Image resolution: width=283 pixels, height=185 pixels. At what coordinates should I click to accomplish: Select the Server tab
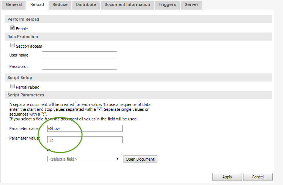click(192, 5)
